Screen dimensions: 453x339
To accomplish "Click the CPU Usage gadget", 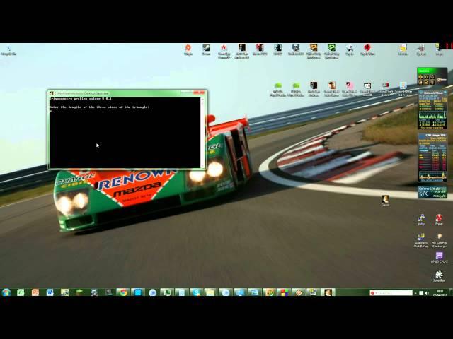I will point(432,157).
